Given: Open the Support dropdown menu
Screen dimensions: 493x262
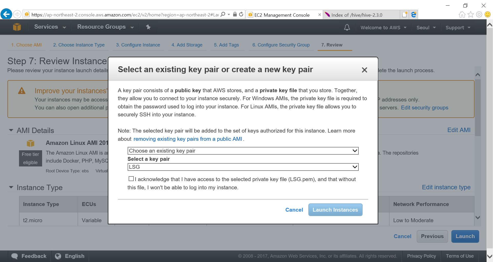Looking at the screenshot, I should click(458, 27).
